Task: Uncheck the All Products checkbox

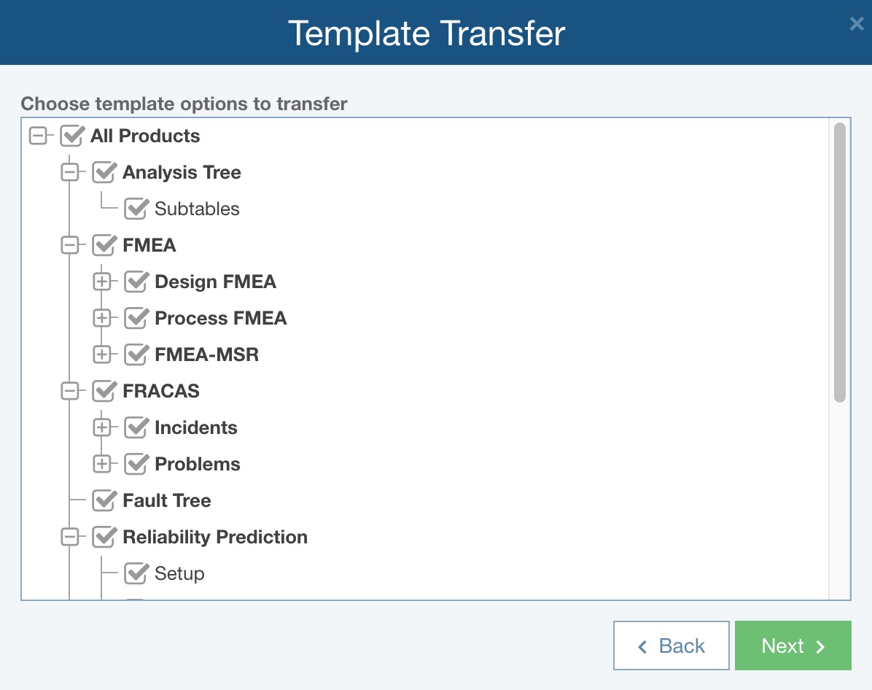Action: coord(72,136)
